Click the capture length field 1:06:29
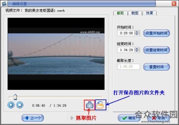 (x=128, y=67)
